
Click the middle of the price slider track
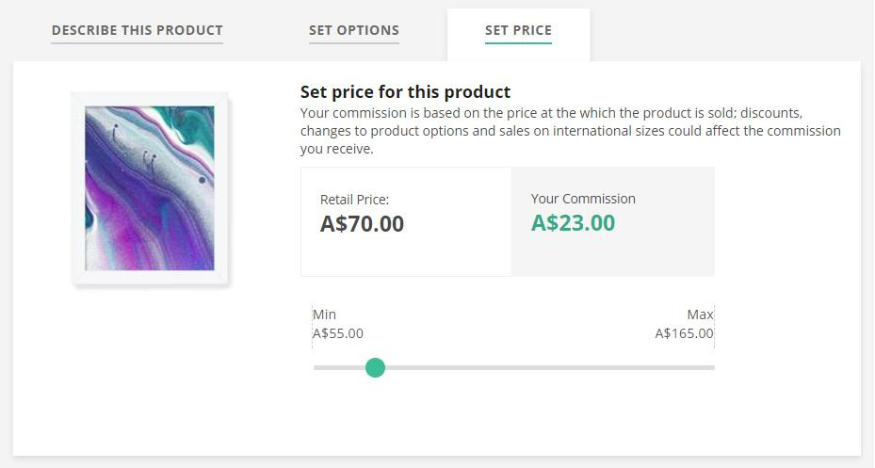(x=514, y=367)
